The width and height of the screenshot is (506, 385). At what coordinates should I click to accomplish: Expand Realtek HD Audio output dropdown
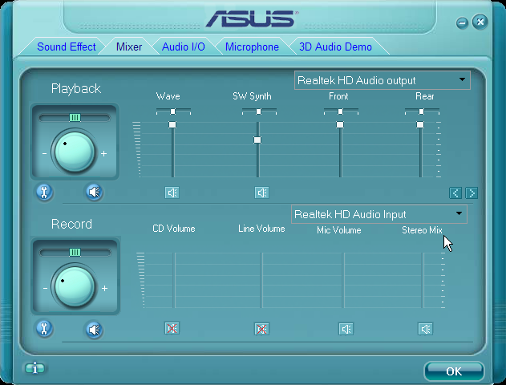pos(462,79)
